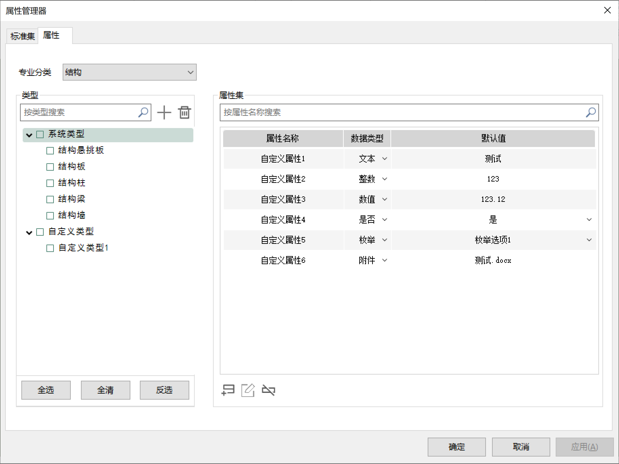Switch to the 标准集 tab

[22, 36]
